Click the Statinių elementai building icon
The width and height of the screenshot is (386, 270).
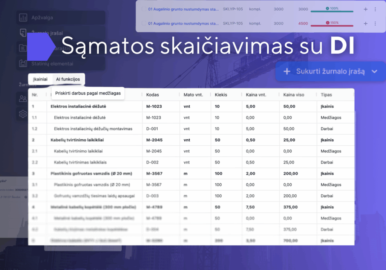tap(23, 63)
